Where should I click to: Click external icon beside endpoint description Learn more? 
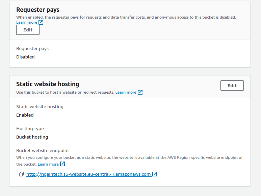[x=62, y=164]
